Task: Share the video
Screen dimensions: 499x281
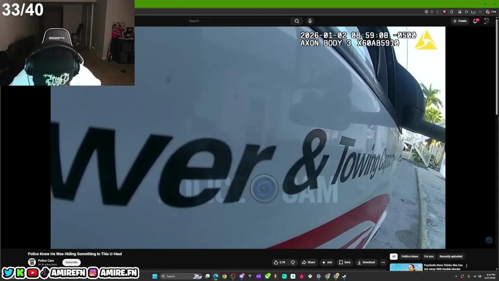Action: (308, 262)
